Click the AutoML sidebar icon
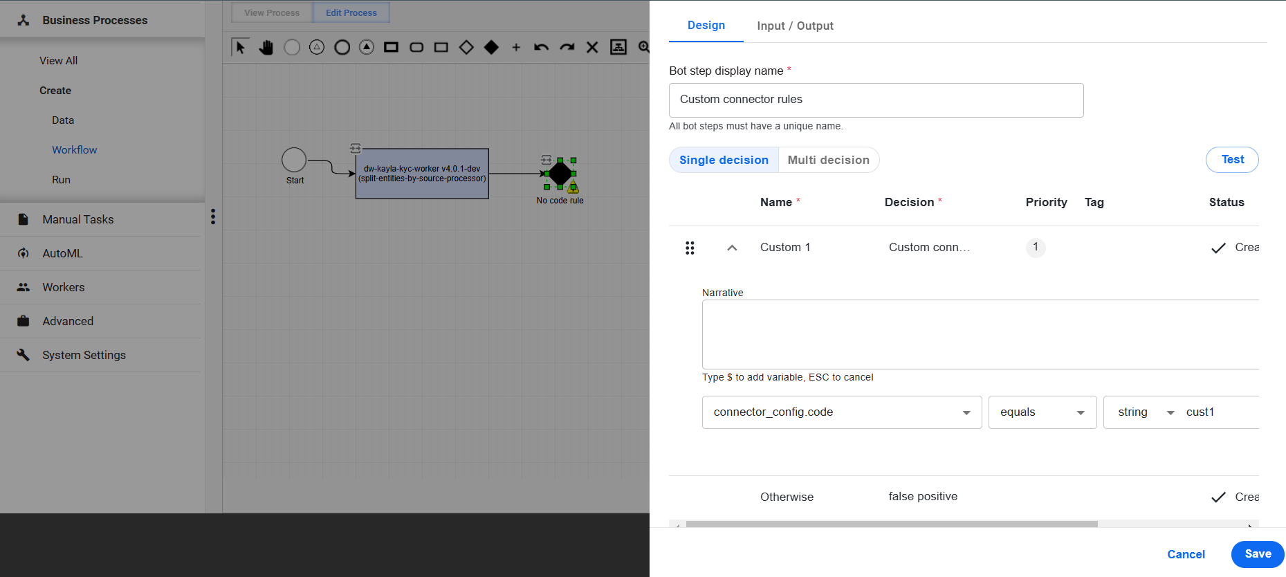This screenshot has width=1286, height=577. [x=24, y=253]
